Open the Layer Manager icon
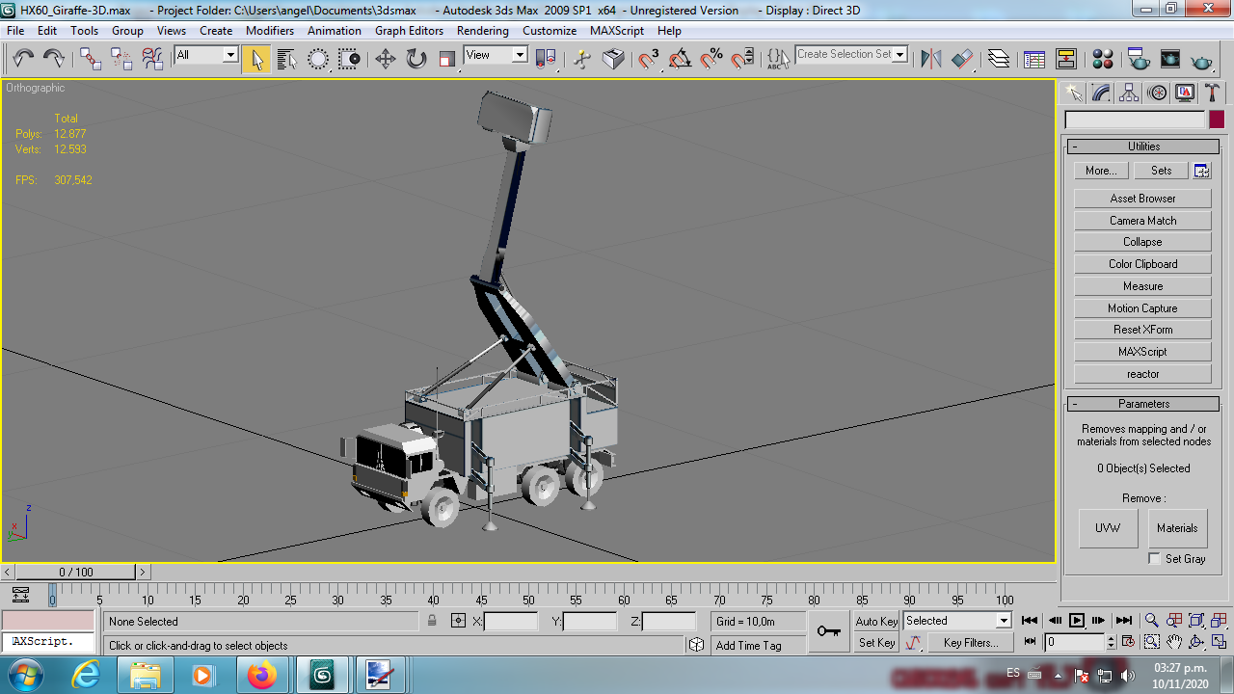 [x=998, y=59]
